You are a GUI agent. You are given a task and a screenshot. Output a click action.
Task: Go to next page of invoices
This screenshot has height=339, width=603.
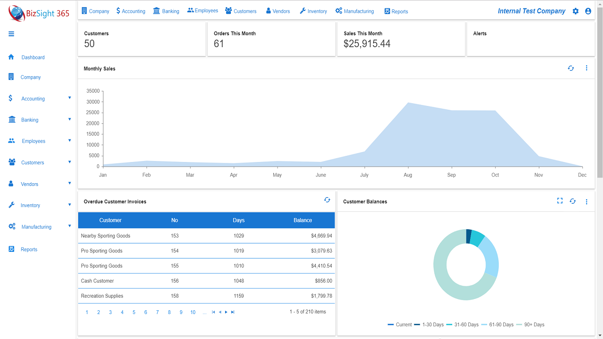[226, 312]
